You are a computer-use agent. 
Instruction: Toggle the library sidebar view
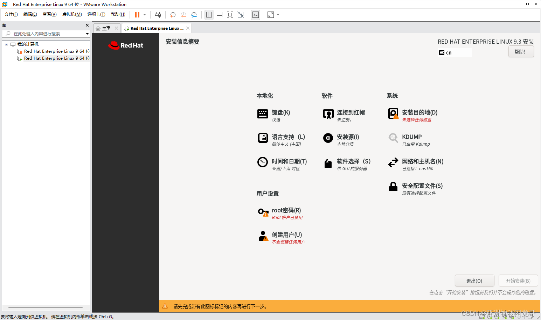click(x=209, y=15)
